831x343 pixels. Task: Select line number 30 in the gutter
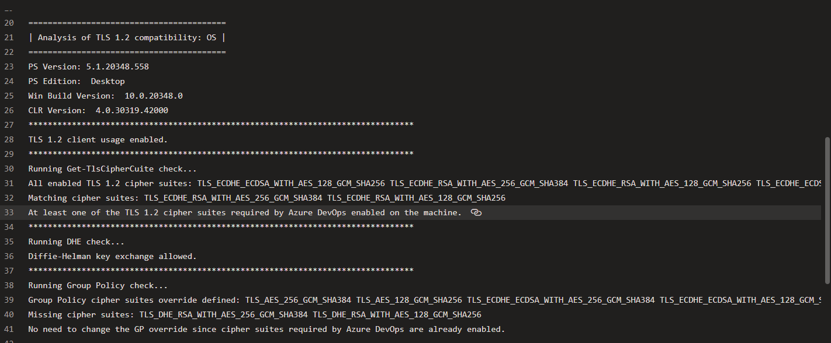click(x=8, y=169)
